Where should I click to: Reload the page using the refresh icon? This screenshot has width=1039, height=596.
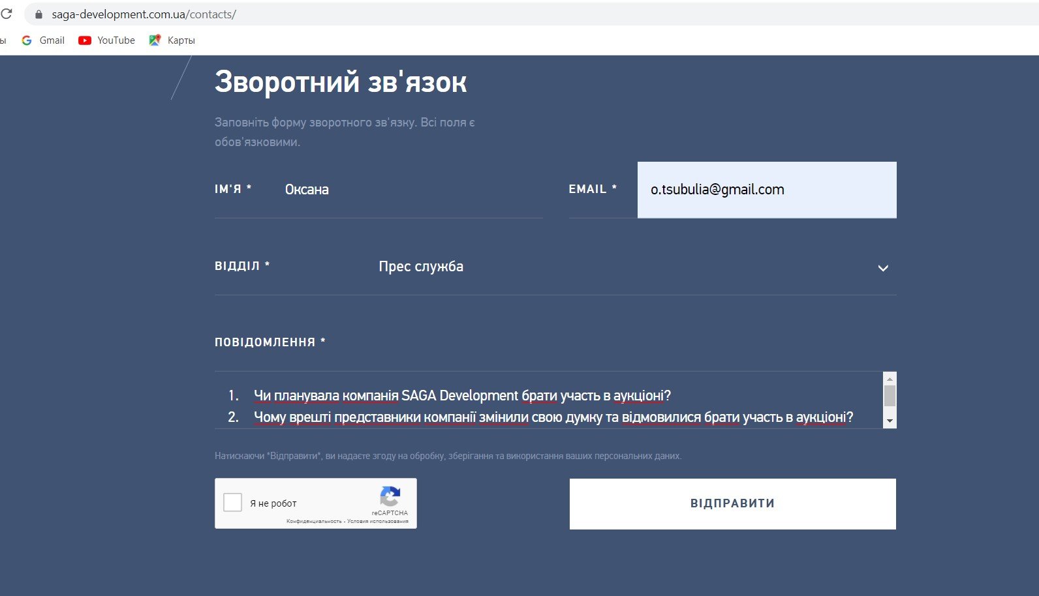click(6, 14)
